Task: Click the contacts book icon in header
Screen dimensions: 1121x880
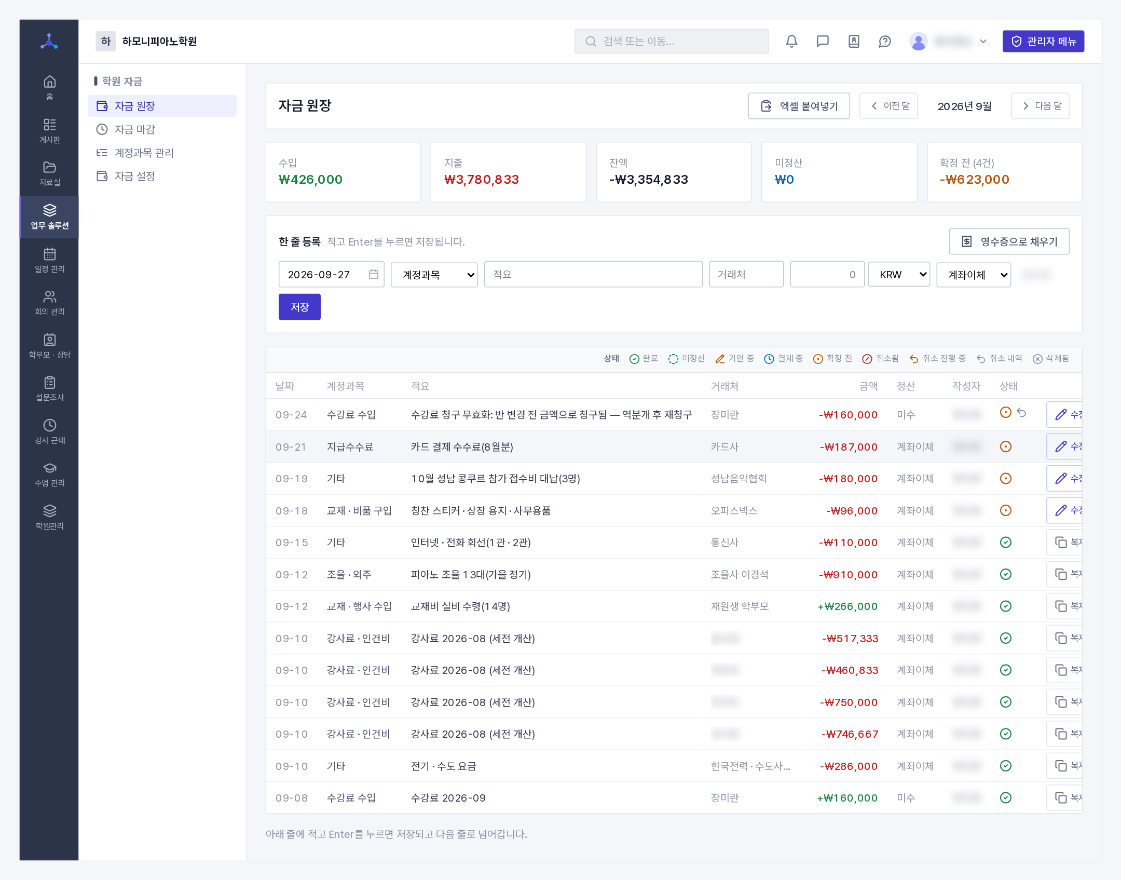Action: coord(854,42)
